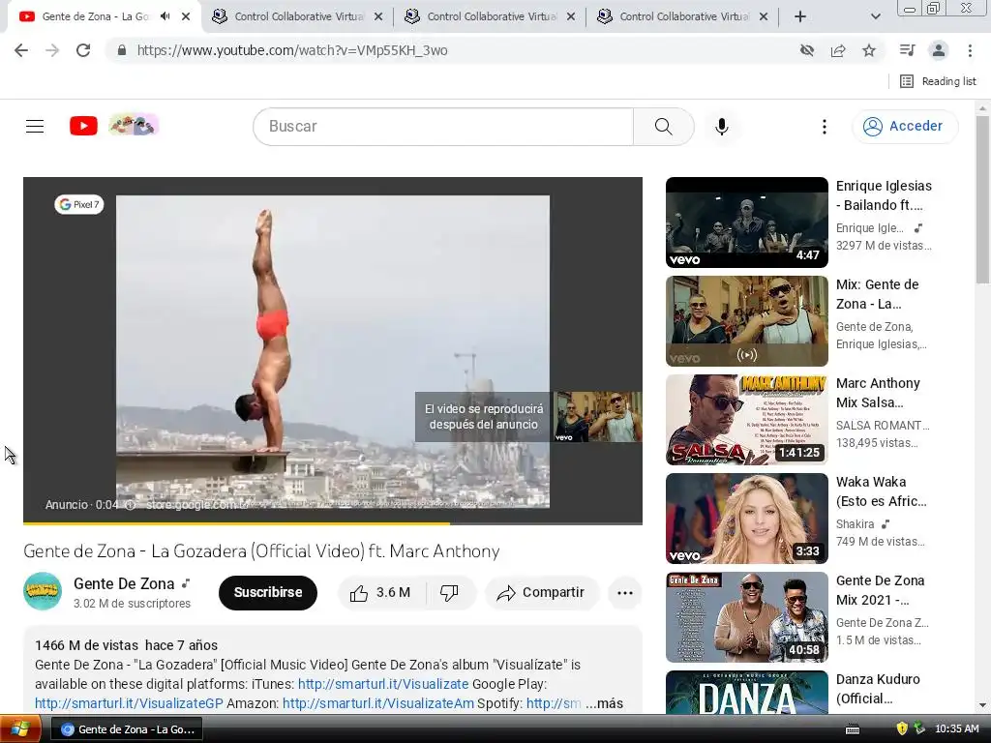Visit store.google.com advertiser link in ad
This screenshot has width=991, height=743.
pyautogui.click(x=197, y=505)
